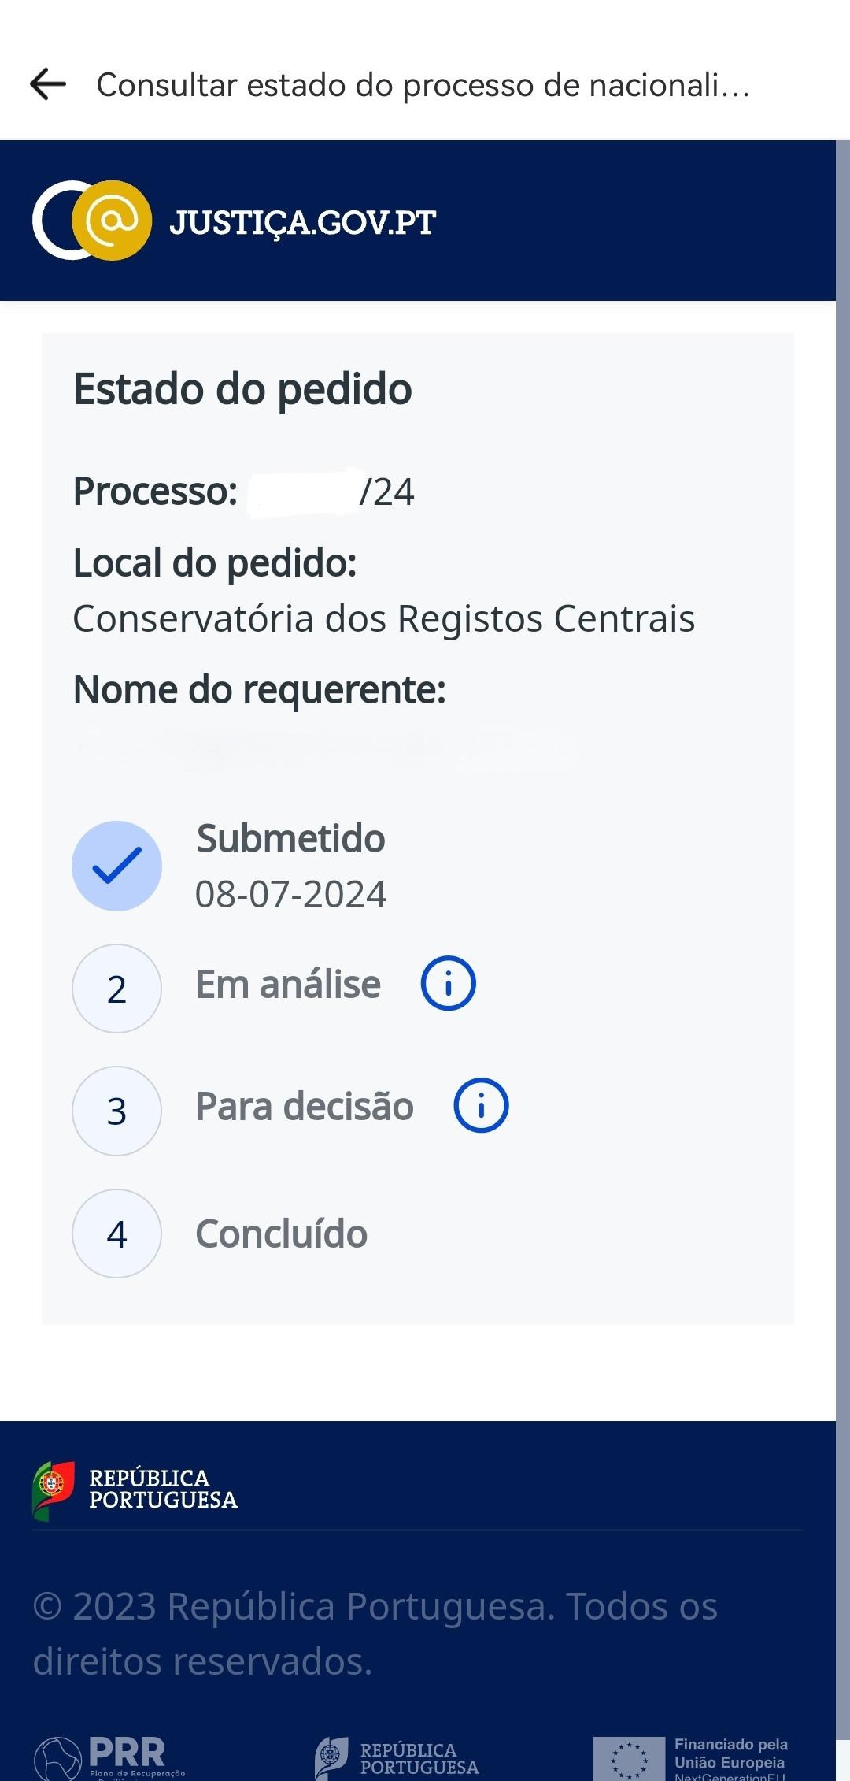850x1781 pixels.
Task: Click the Submetido status label
Action: pos(290,838)
